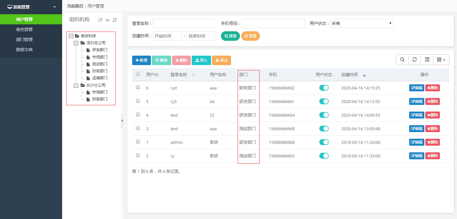The height and width of the screenshot is (219, 457).
Task: Collapse the 深圳总公司 tree node
Action: (76, 43)
